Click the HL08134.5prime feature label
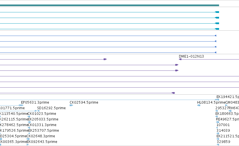This screenshot has height=146, width=239. pyautogui.click(x=211, y=102)
